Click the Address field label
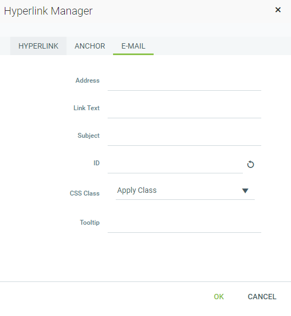 point(88,80)
